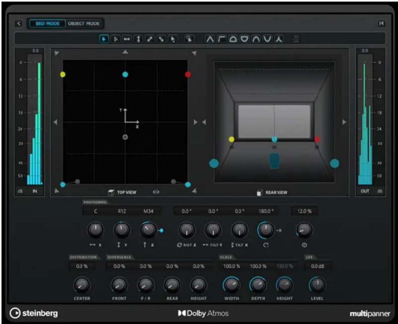Click the LFE 0.0 dB value field
Screen dimensions: 398x324
[317, 266]
